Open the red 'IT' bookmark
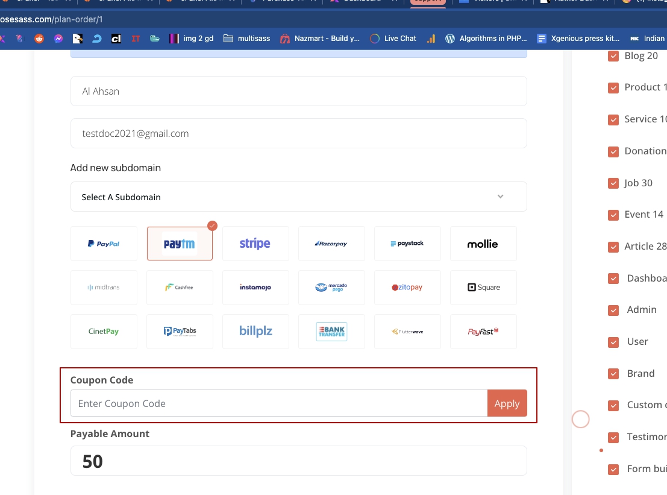The image size is (667, 495). pos(136,39)
